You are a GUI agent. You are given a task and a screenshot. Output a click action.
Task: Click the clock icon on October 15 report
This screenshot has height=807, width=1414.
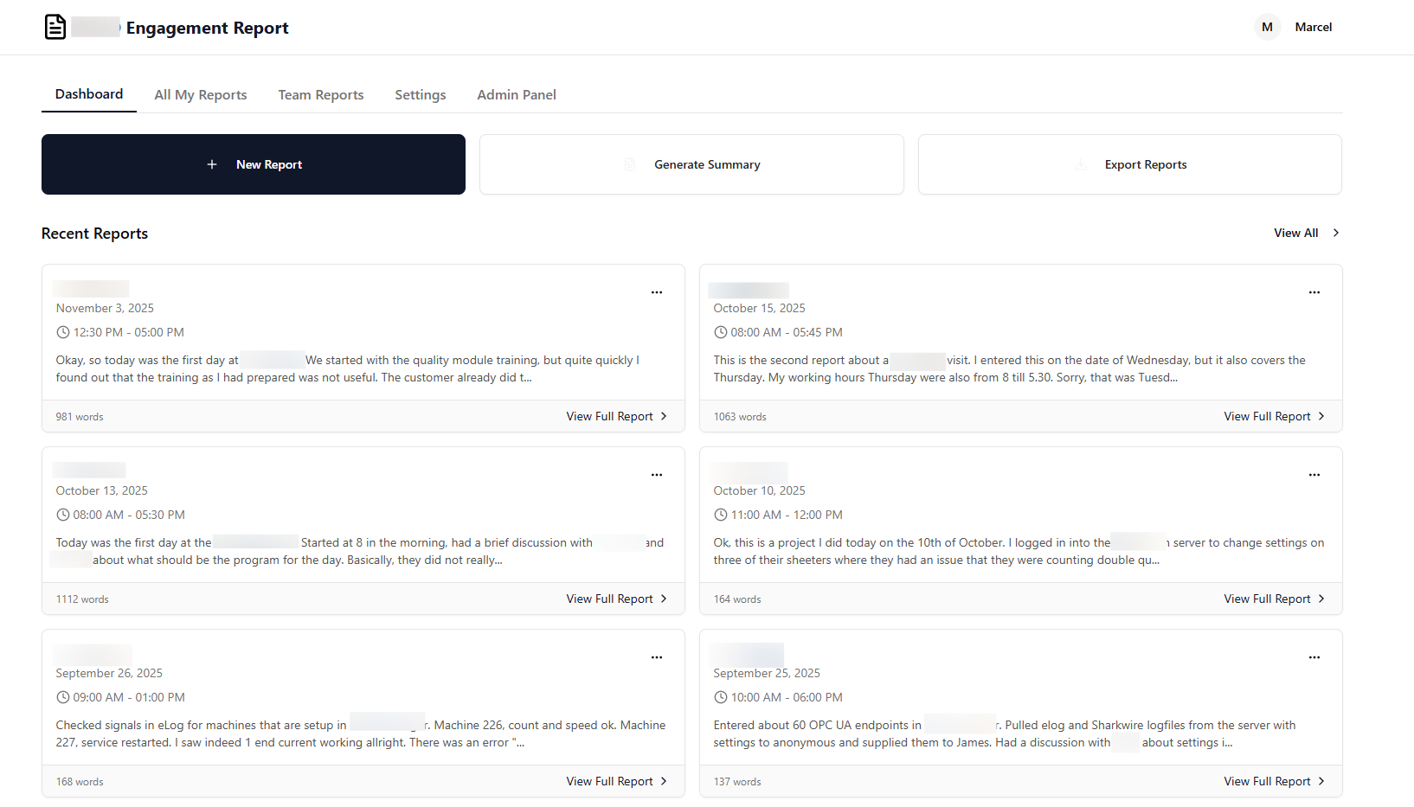pyautogui.click(x=721, y=332)
